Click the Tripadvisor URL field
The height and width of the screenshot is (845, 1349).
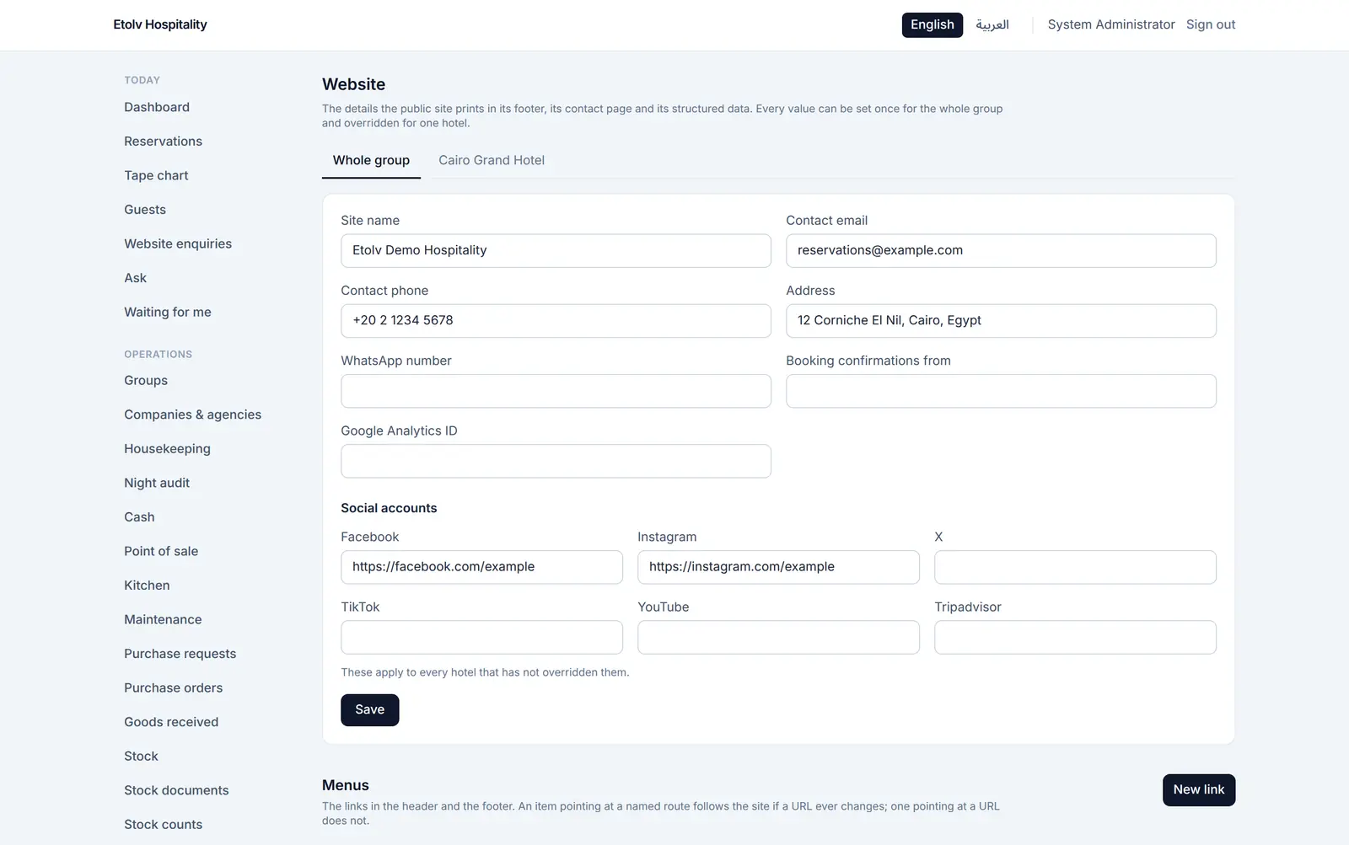coord(1075,637)
